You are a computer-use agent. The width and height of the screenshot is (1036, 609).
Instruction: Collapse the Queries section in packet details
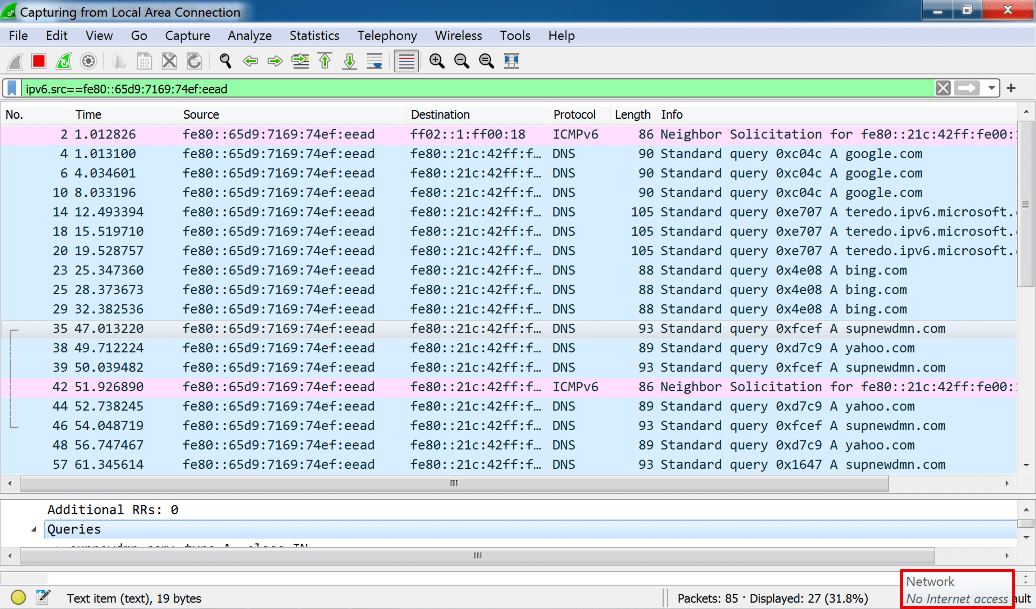pos(34,530)
